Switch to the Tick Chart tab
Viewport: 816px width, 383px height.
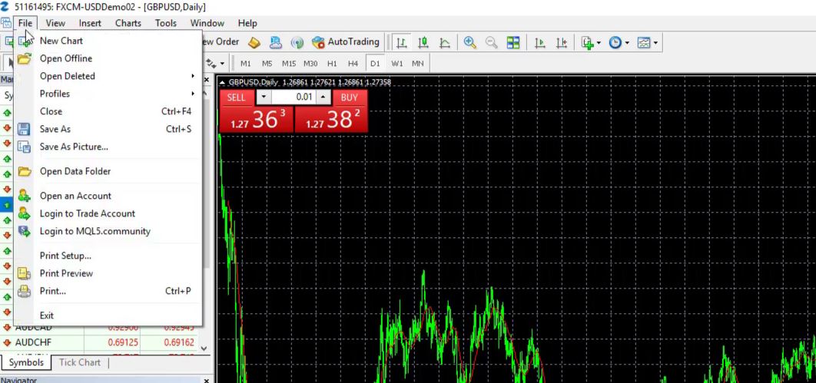(x=80, y=362)
